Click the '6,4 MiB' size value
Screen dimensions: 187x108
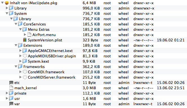[89, 3]
